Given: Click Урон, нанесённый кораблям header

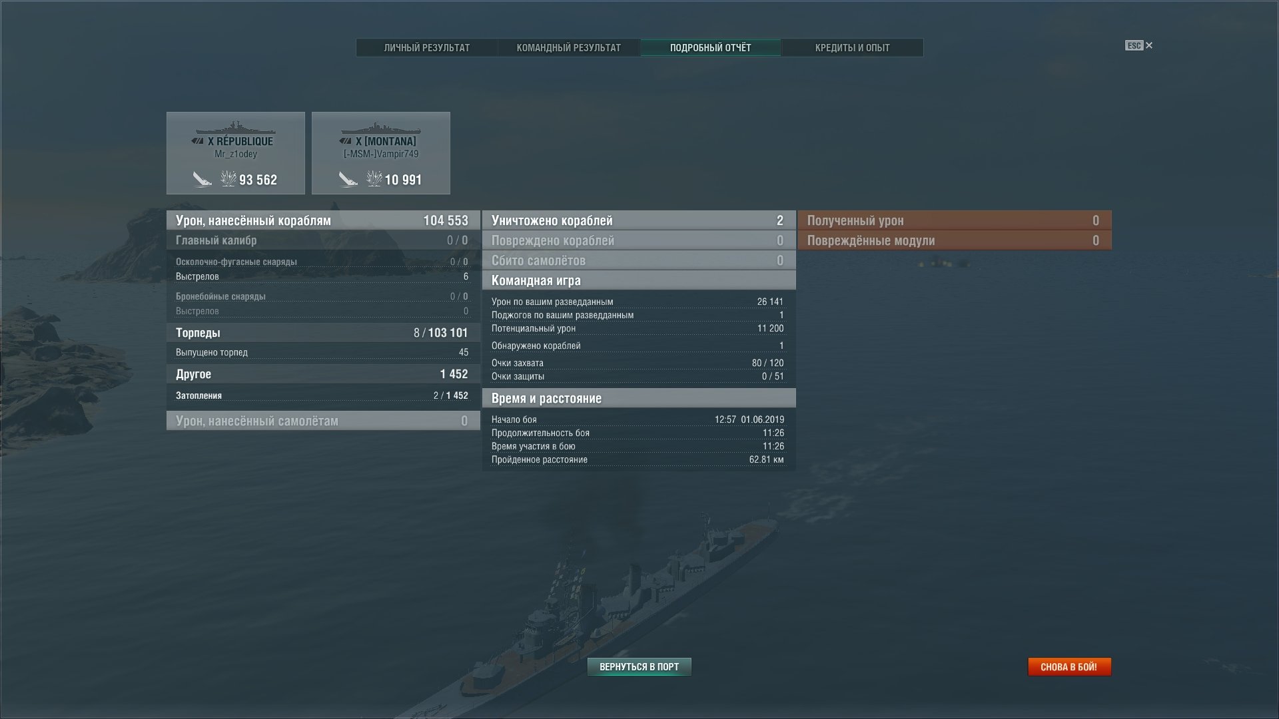Looking at the screenshot, I should pos(323,220).
